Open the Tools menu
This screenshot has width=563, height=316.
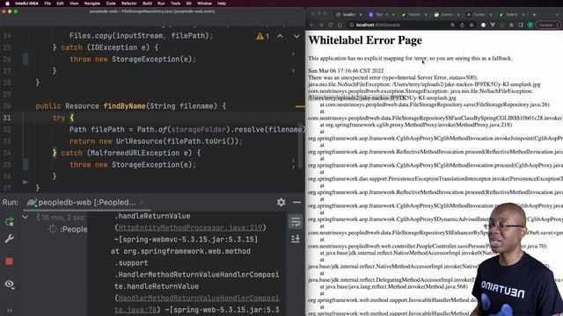175,4
